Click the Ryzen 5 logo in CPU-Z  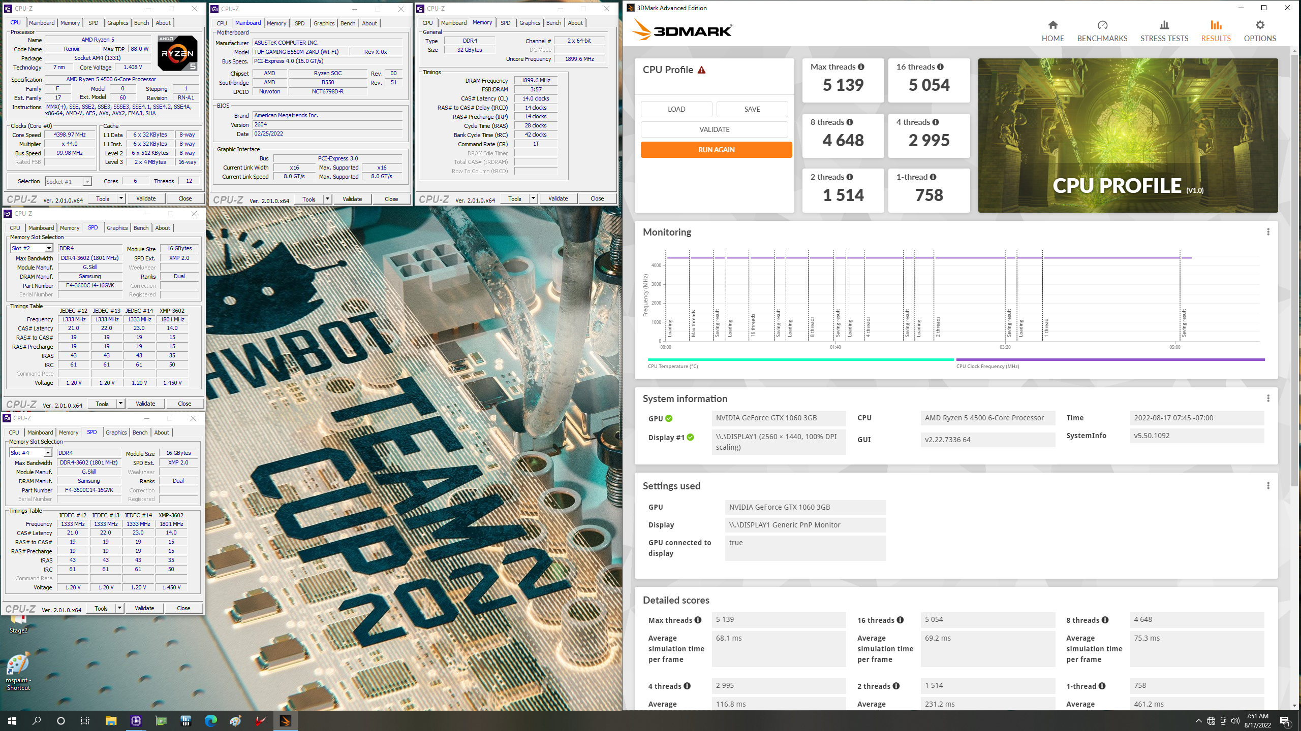(x=177, y=53)
